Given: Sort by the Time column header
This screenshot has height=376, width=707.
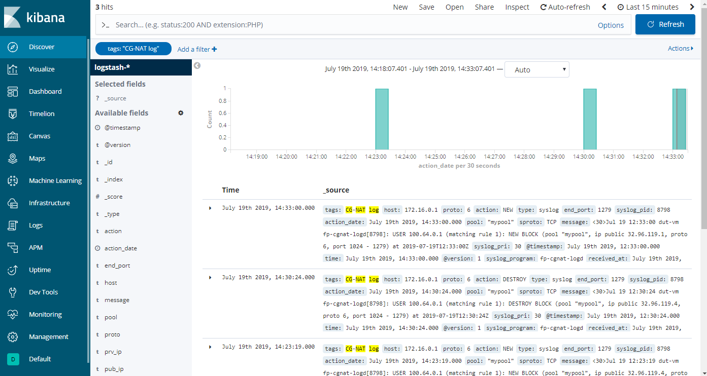Looking at the screenshot, I should [230, 190].
